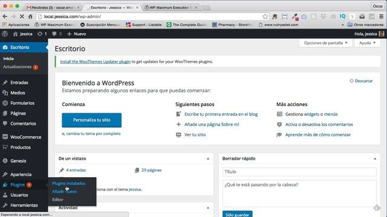Screen dimensions: 387x217
Task: Switch to WP Maximum Execution tab
Action: pyautogui.click(x=171, y=8)
